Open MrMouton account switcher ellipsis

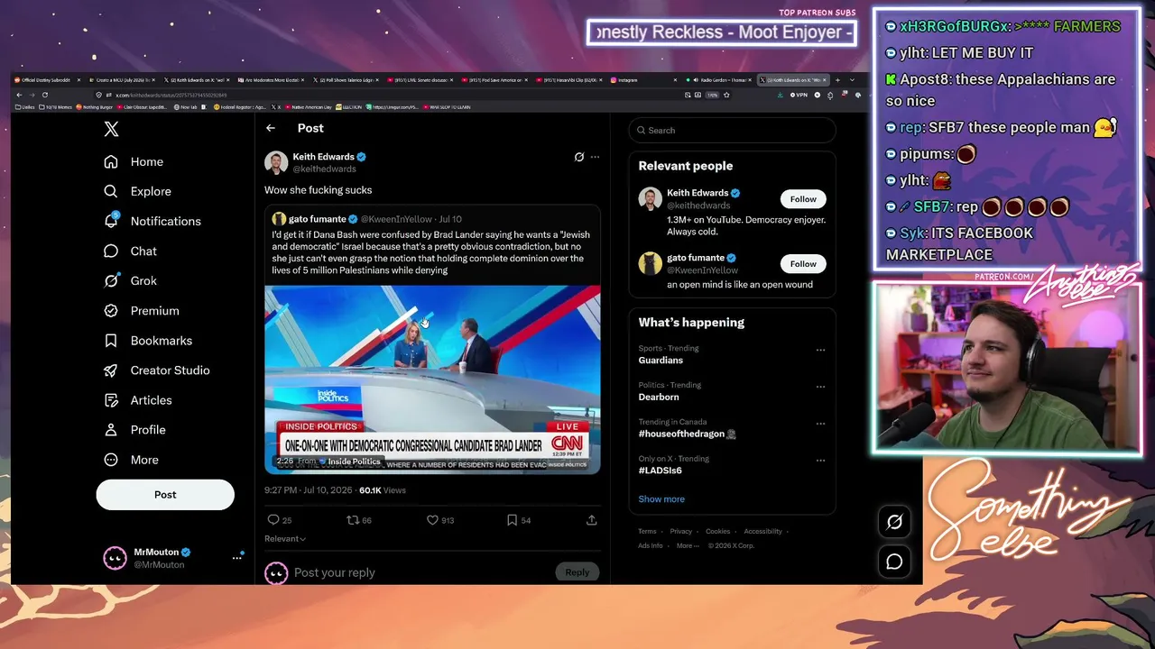[237, 557]
